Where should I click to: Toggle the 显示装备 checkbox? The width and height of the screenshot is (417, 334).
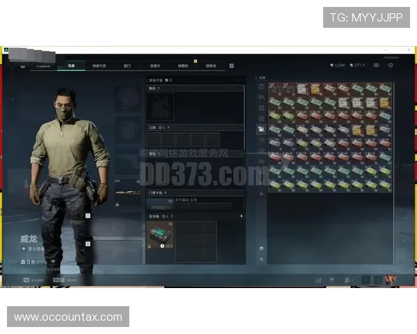pos(24,248)
